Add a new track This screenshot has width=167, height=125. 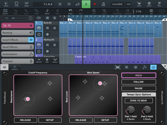47,60
